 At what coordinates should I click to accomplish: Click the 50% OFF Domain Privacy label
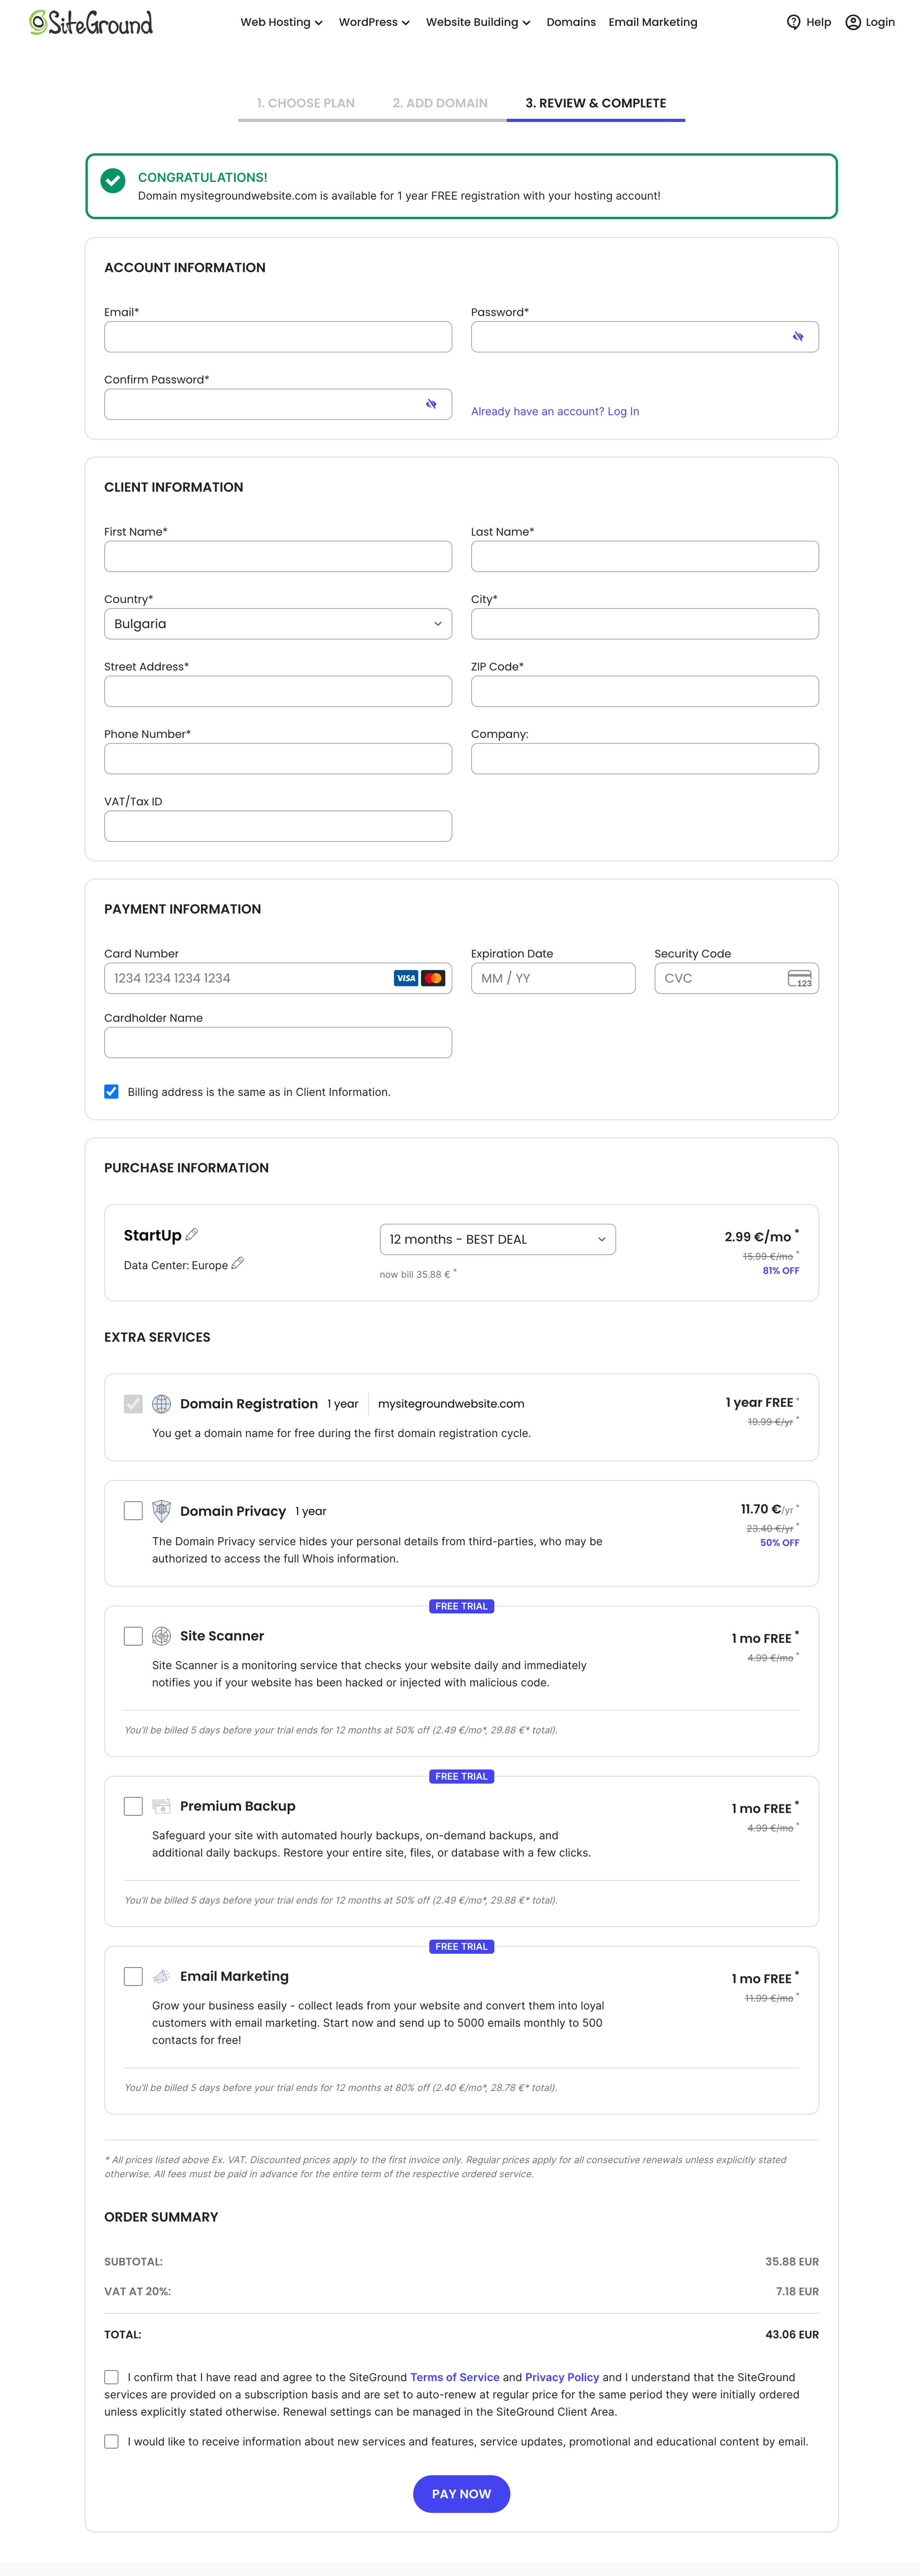[780, 1543]
